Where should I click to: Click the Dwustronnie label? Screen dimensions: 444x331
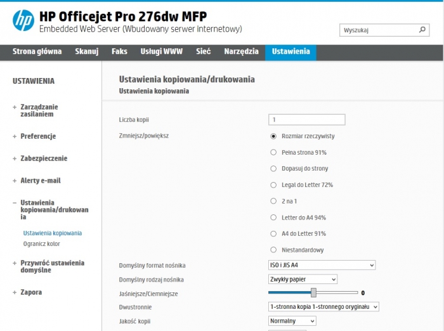click(135, 307)
